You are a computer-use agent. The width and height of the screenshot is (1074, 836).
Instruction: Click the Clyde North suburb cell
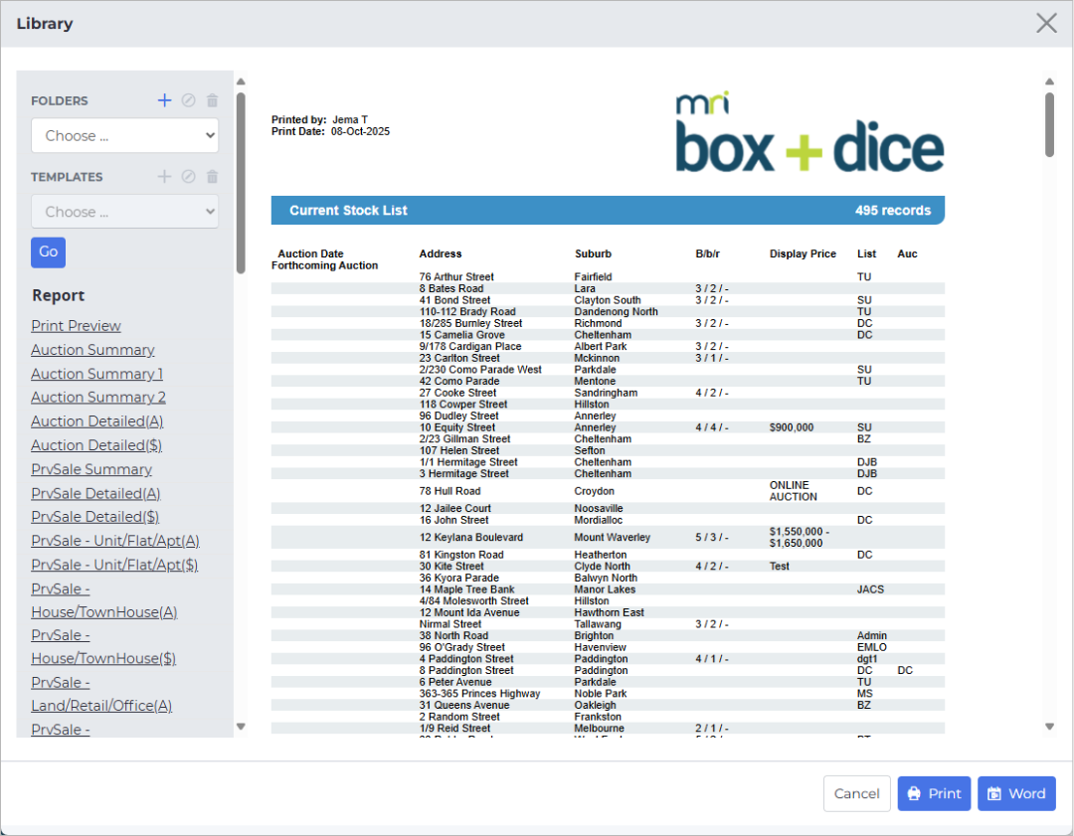(602, 567)
